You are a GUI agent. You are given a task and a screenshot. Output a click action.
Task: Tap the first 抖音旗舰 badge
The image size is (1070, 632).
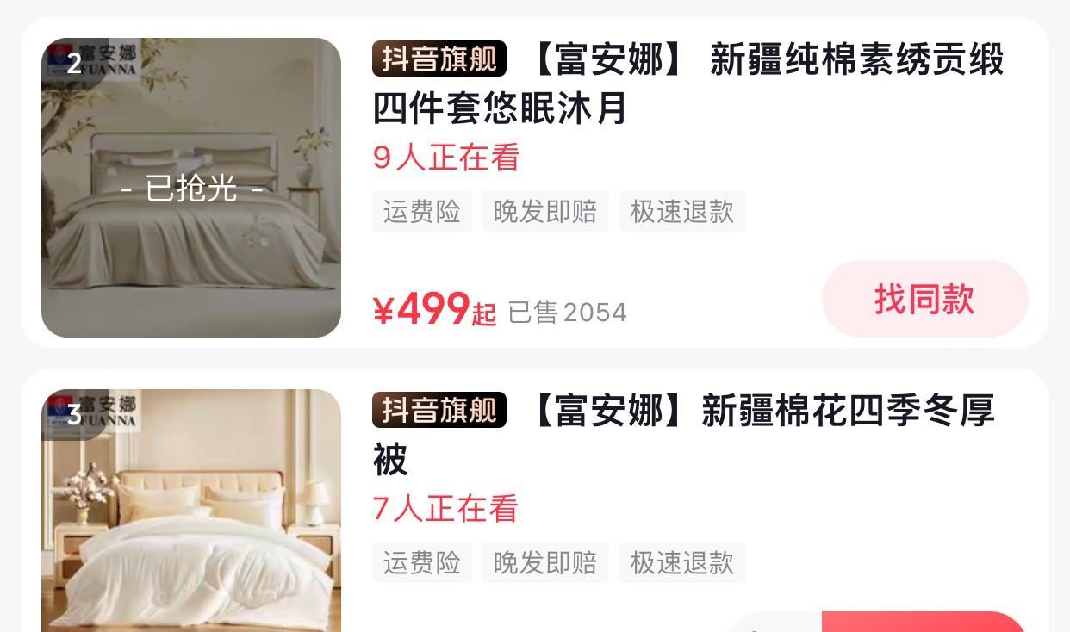pyautogui.click(x=439, y=59)
